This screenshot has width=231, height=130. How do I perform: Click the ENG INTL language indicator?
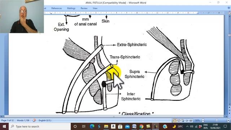pyautogui.click(x=205, y=126)
